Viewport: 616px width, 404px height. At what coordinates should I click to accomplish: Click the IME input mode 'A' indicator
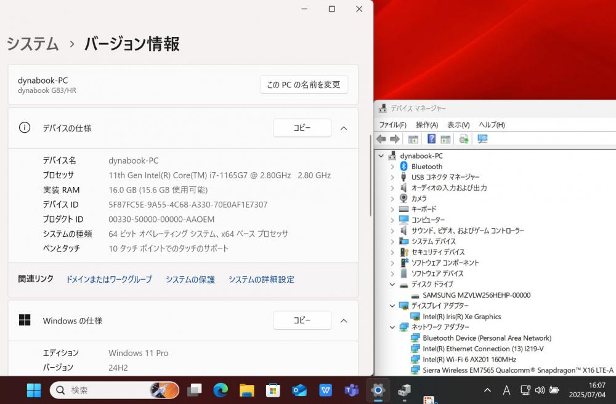tap(506, 390)
